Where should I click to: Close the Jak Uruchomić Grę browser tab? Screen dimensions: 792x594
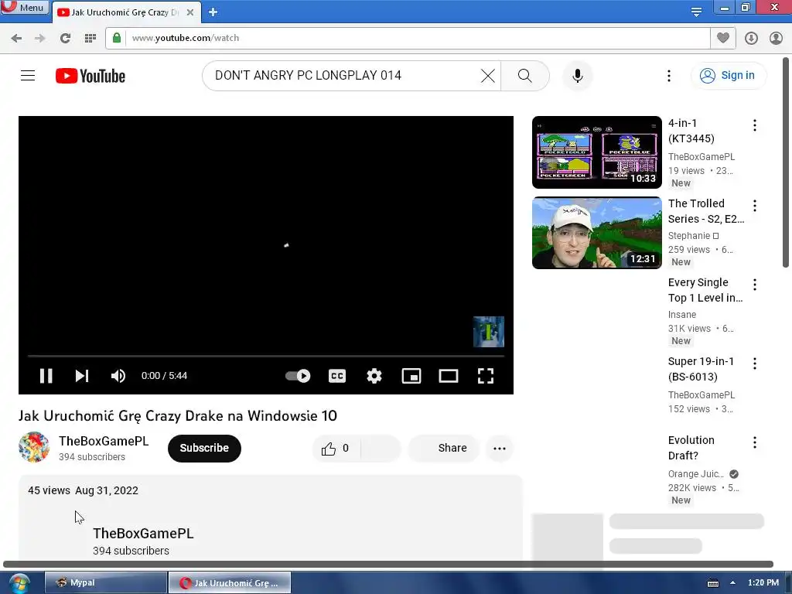190,12
